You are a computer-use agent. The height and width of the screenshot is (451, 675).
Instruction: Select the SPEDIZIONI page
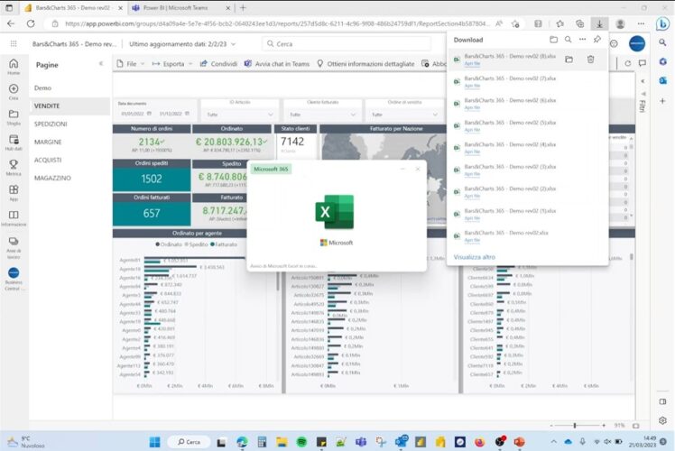51,124
